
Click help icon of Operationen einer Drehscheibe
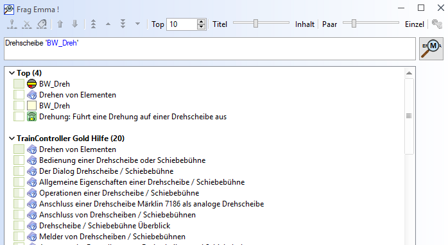31,193
